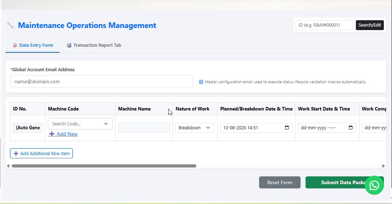Click the wrench icon beside the page title
The image size is (392, 204).
(11, 25)
